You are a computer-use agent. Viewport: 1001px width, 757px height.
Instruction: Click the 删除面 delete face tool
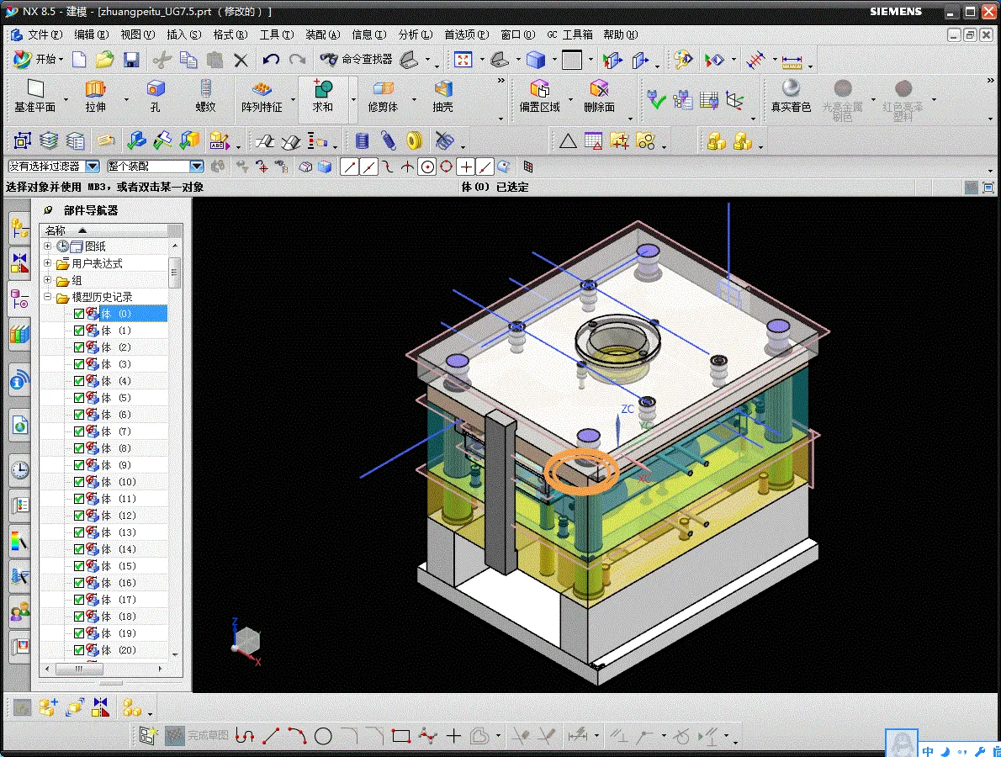tap(599, 97)
